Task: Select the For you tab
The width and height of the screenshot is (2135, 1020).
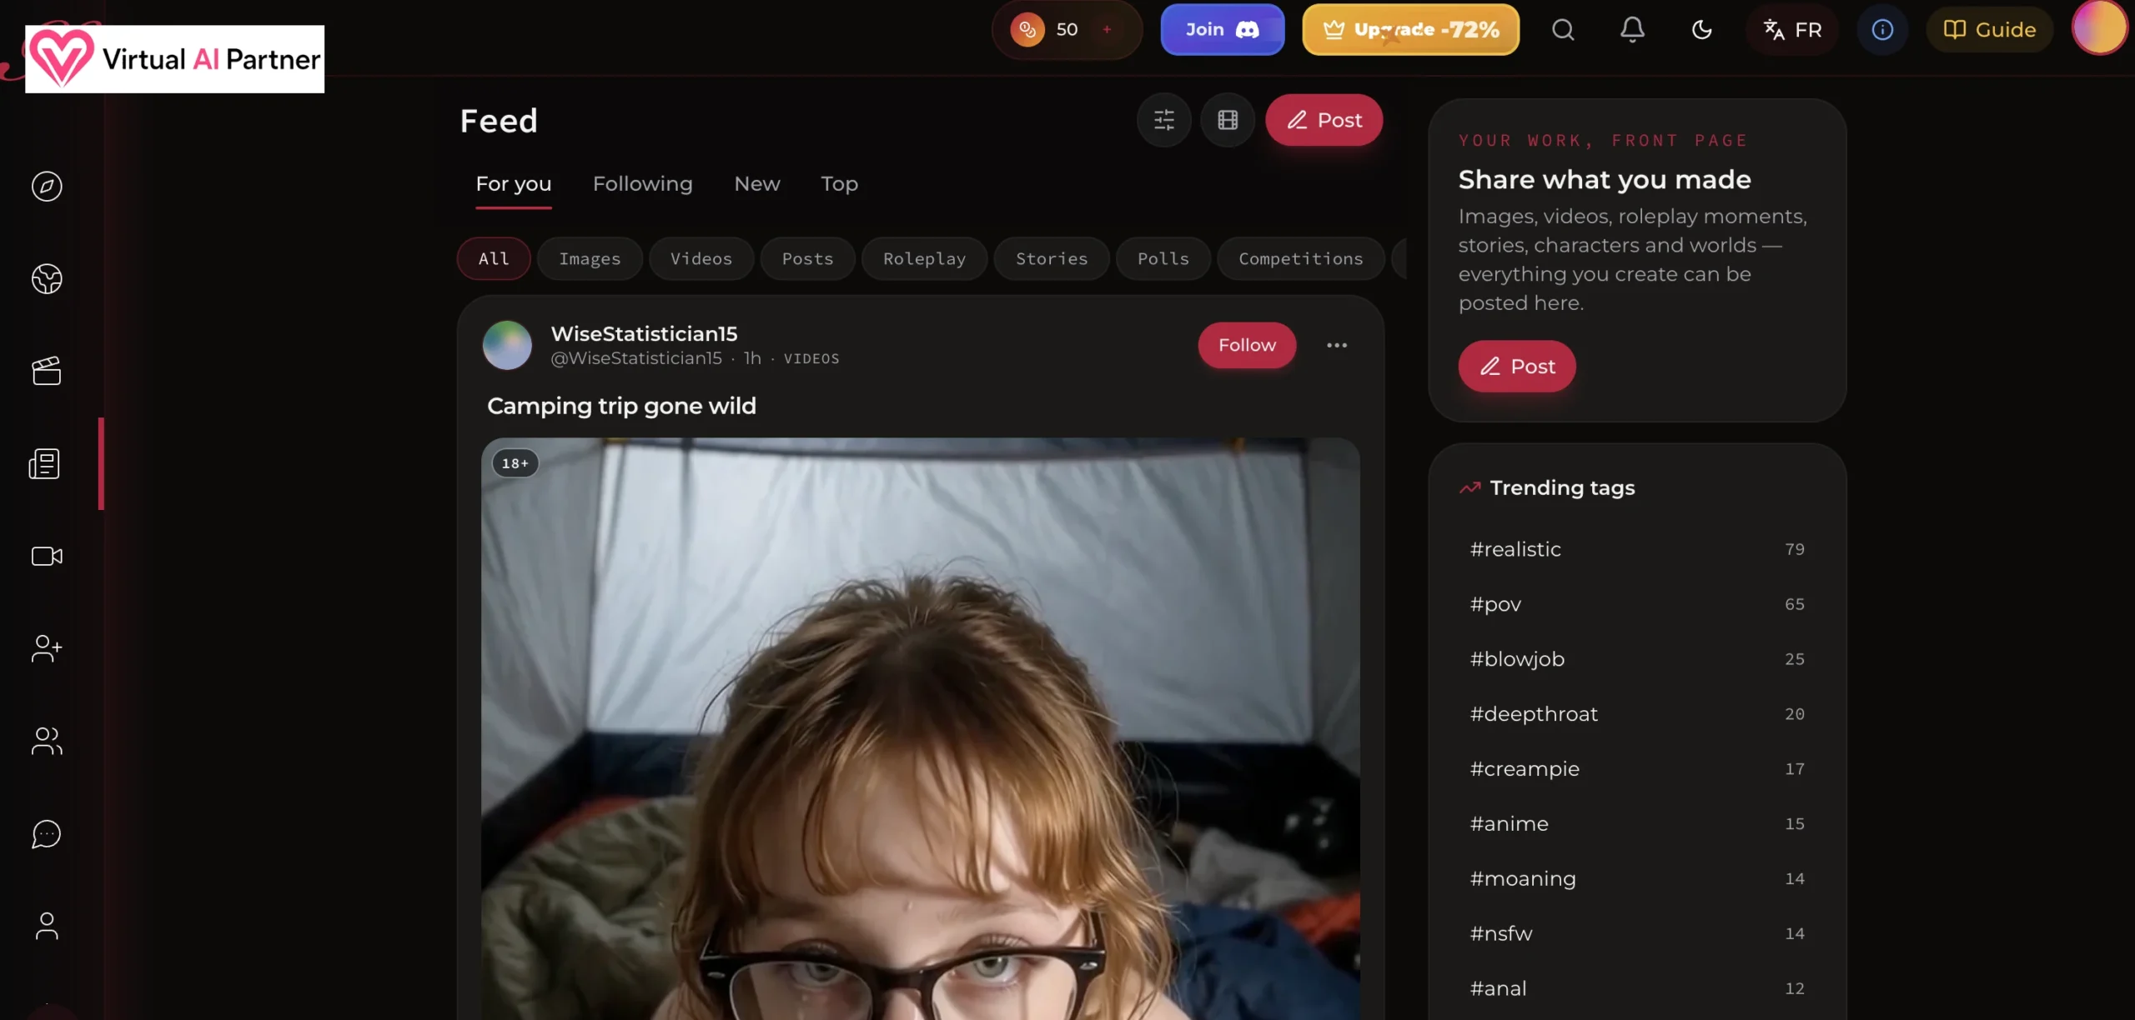Action: tap(513, 183)
